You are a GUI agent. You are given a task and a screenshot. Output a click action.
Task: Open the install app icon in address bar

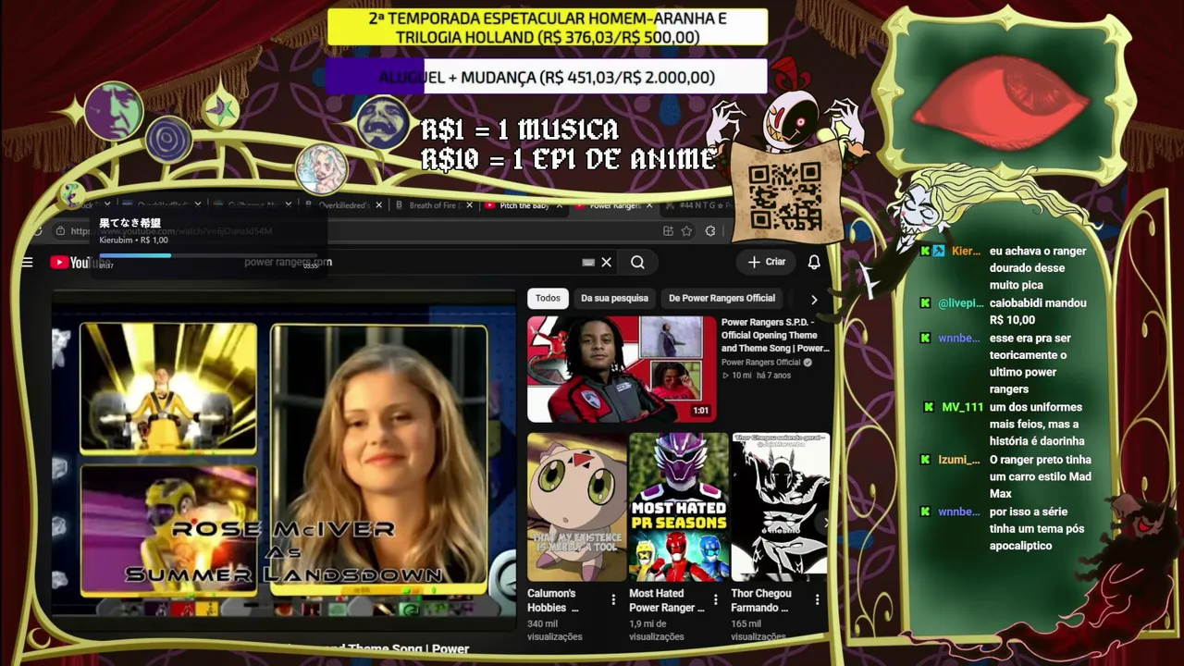coord(667,231)
